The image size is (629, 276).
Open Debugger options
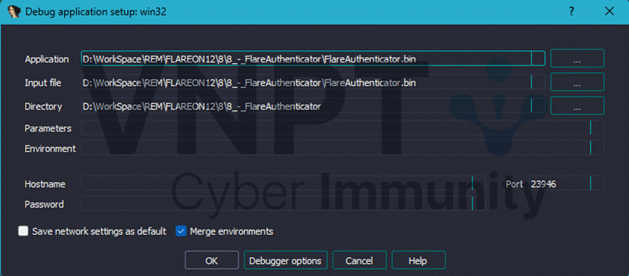[285, 260]
